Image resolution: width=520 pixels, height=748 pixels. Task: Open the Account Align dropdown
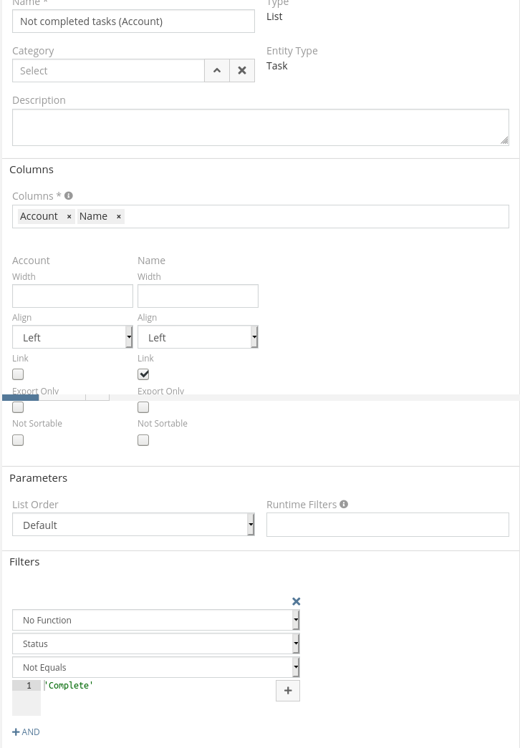tap(72, 337)
